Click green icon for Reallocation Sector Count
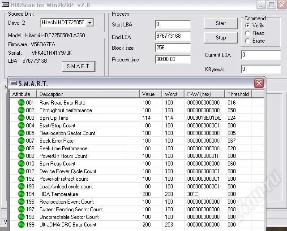The width and height of the screenshot is (287, 231). (x=21, y=133)
